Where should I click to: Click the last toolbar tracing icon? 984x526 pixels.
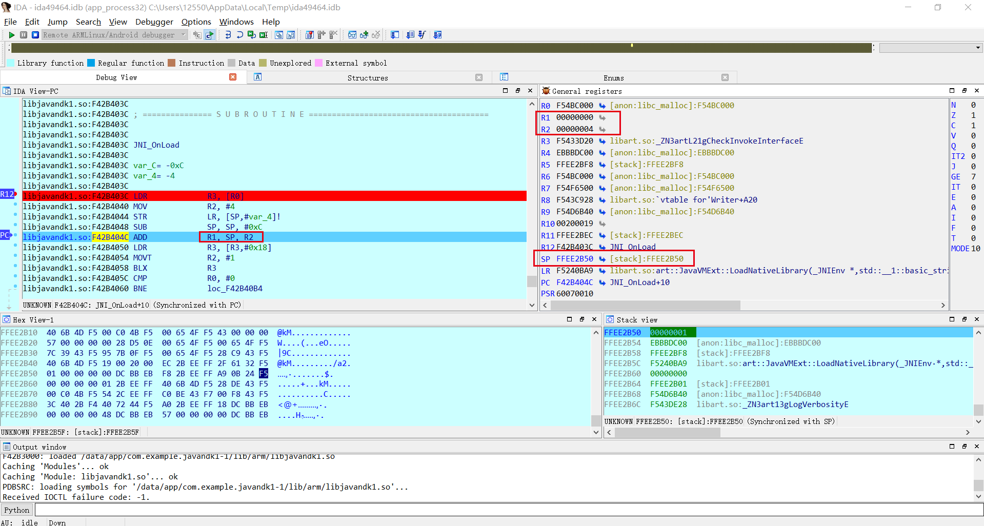click(437, 35)
